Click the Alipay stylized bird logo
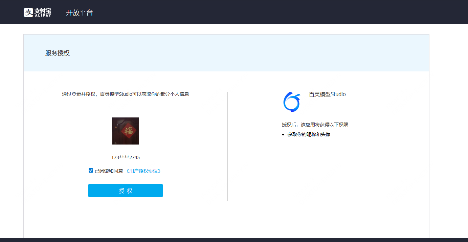Viewport: 468px width, 242px height. 28,12
